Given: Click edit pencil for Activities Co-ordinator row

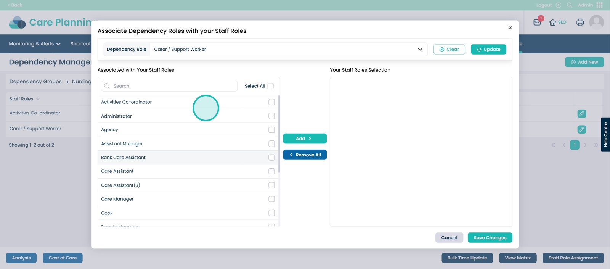Looking at the screenshot, I should pos(581,114).
